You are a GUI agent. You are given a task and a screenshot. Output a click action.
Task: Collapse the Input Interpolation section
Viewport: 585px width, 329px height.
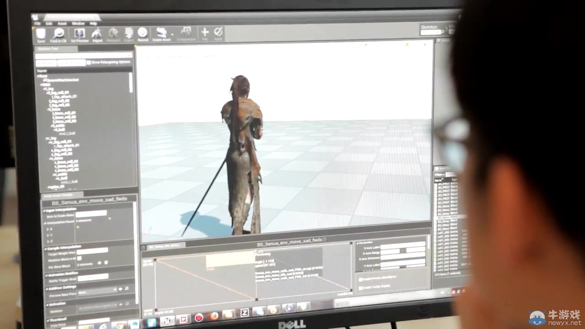[x=45, y=211]
